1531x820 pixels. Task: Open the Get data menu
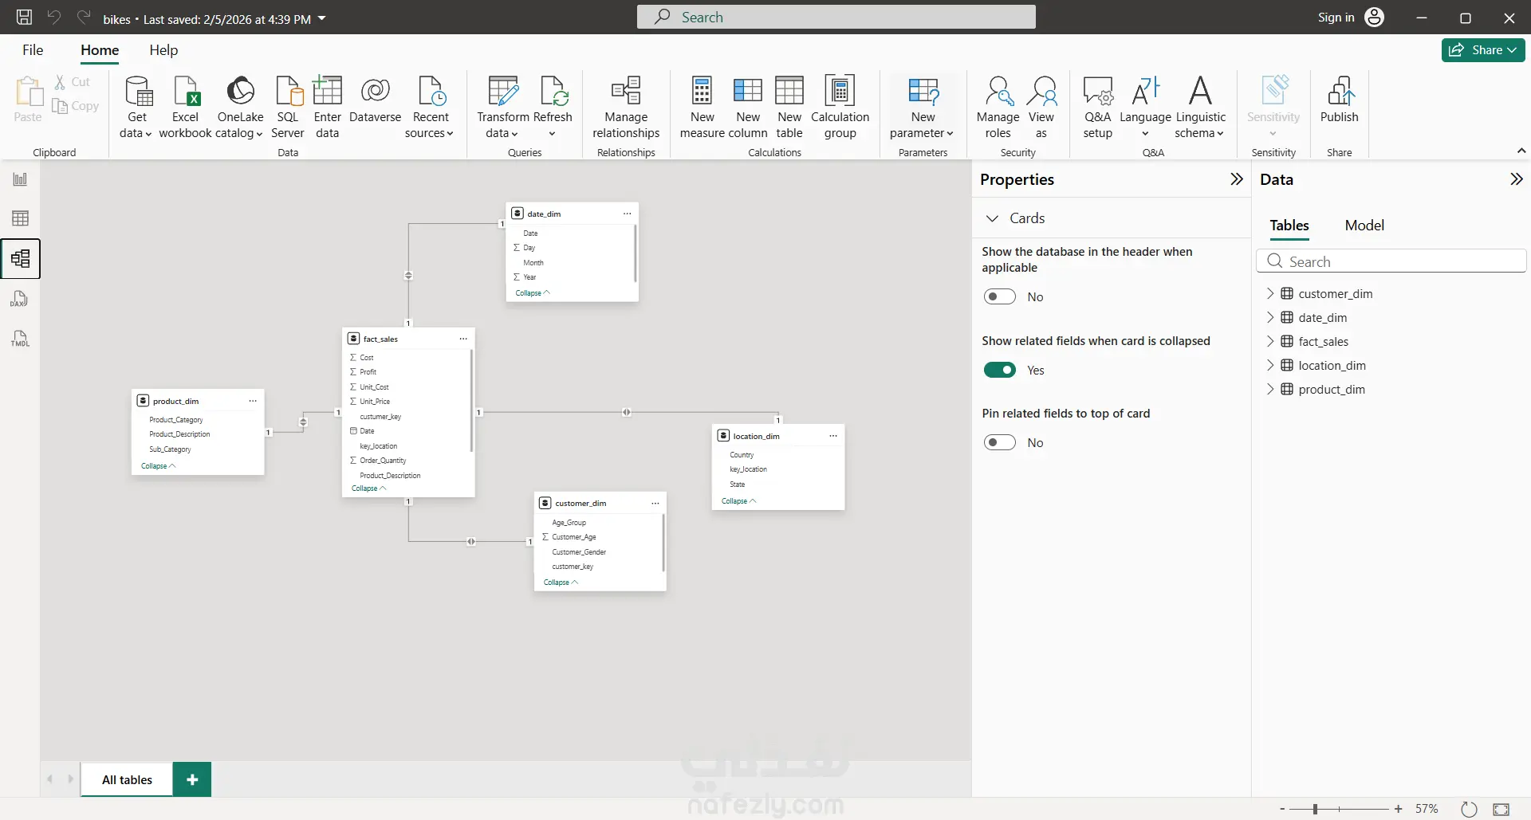(136, 107)
